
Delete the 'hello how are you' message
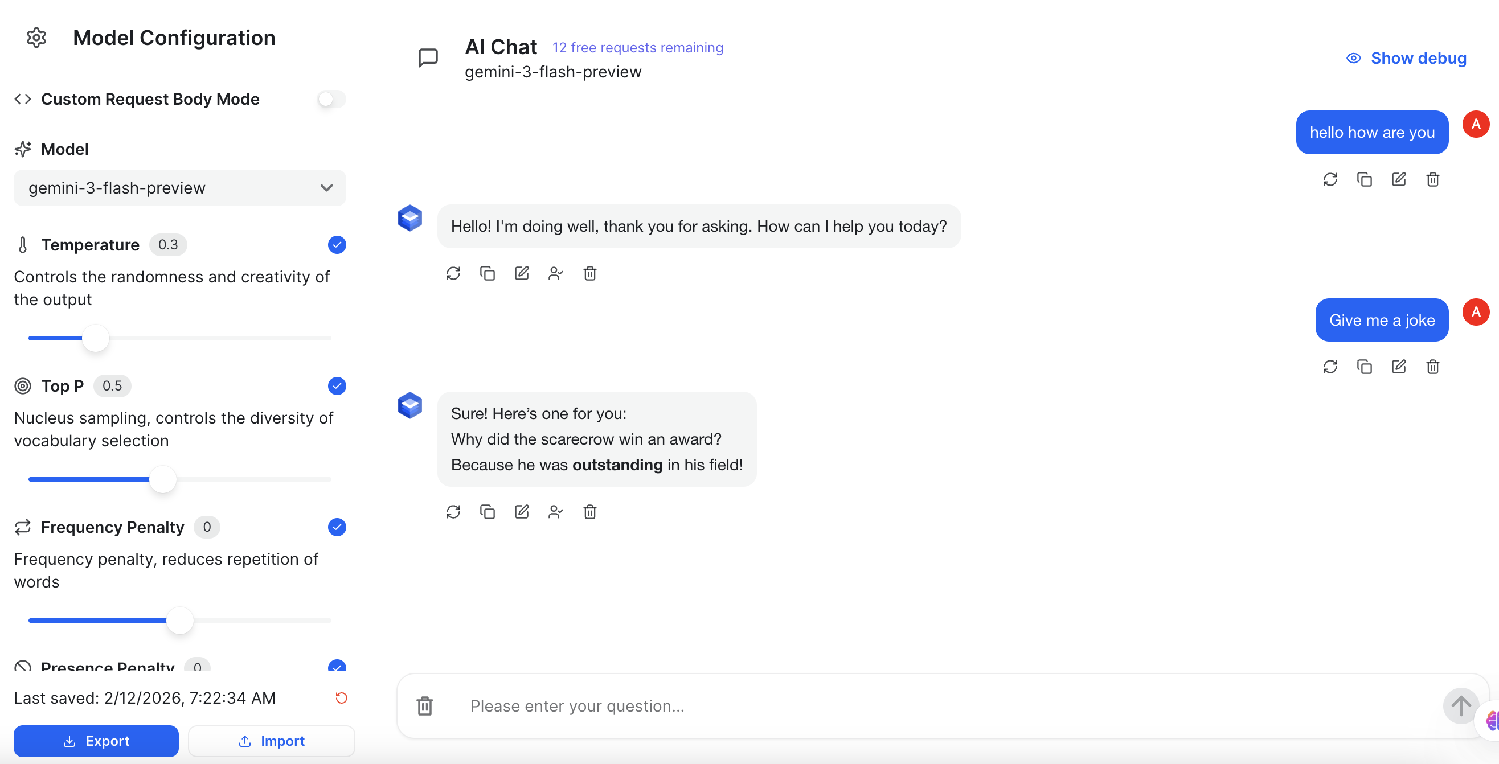(x=1433, y=179)
